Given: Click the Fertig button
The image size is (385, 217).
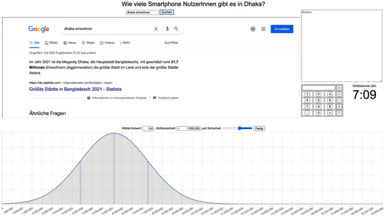Looking at the screenshot, I should tap(259, 129).
